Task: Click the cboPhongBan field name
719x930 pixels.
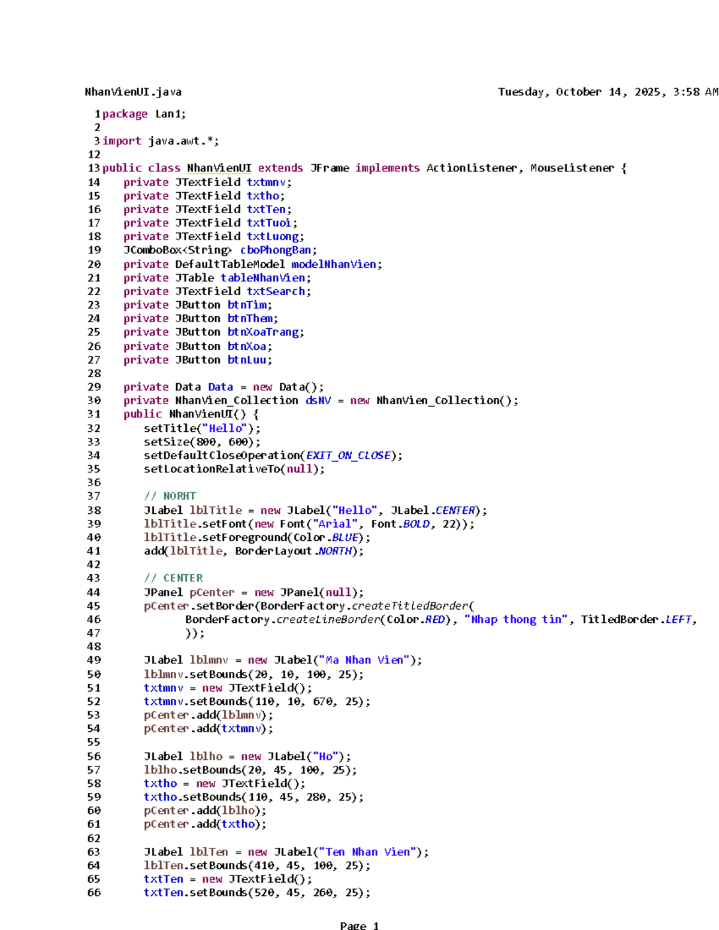Action: pos(276,250)
